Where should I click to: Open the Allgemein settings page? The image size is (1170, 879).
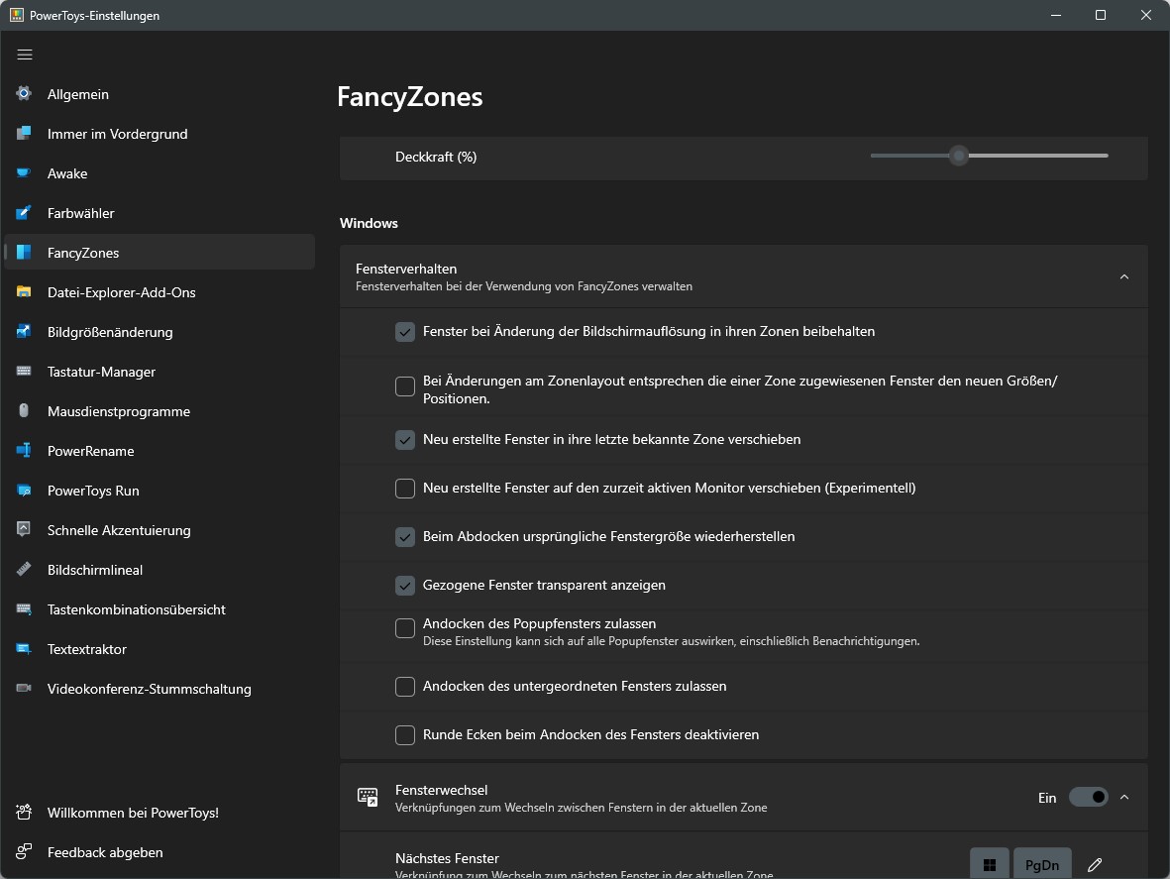click(78, 94)
